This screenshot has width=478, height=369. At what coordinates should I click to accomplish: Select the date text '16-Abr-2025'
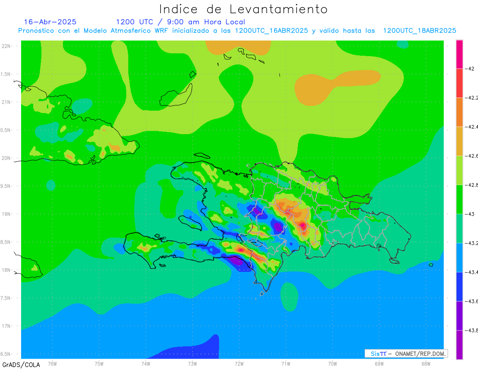click(x=50, y=22)
